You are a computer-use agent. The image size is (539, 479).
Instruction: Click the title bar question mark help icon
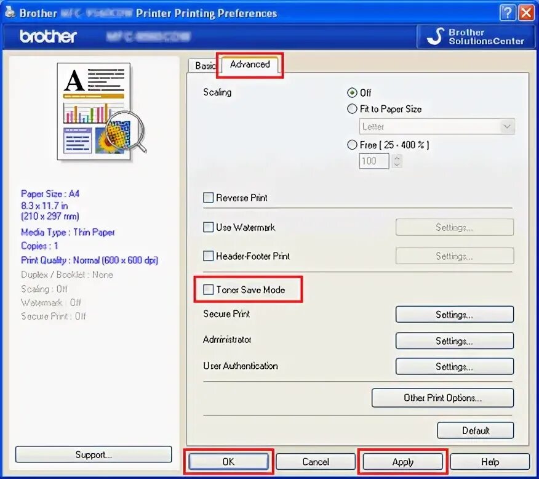pyautogui.click(x=508, y=13)
